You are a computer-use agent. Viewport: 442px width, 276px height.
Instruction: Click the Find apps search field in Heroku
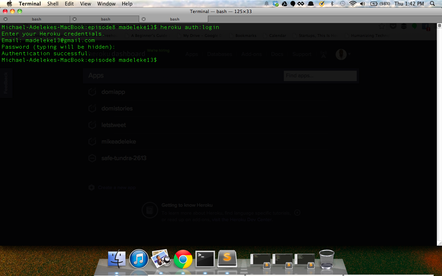320,76
